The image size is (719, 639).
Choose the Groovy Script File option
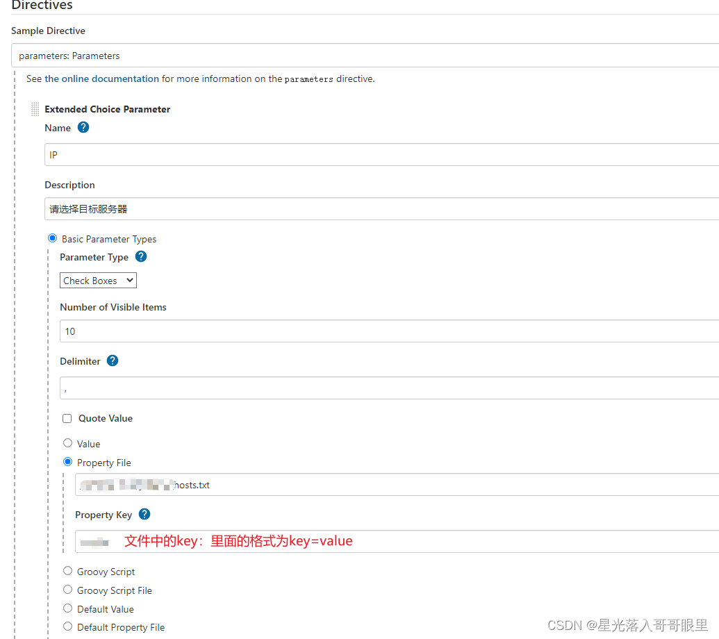click(x=67, y=589)
